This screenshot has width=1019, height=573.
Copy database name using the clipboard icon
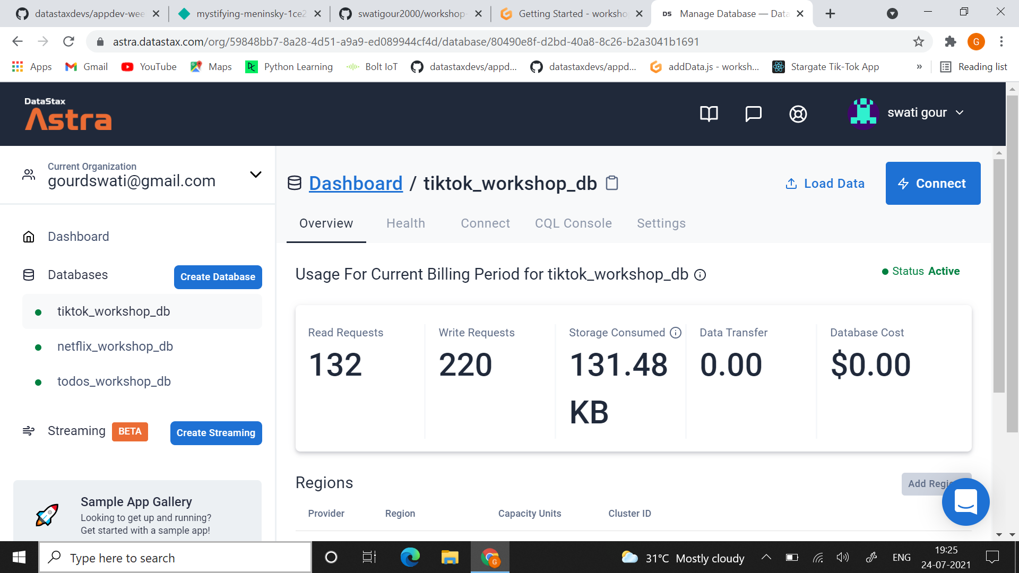(611, 183)
